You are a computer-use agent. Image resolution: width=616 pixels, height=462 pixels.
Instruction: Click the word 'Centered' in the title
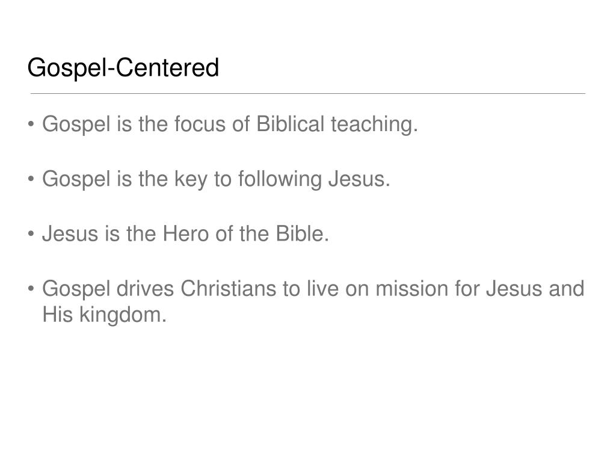coord(167,67)
